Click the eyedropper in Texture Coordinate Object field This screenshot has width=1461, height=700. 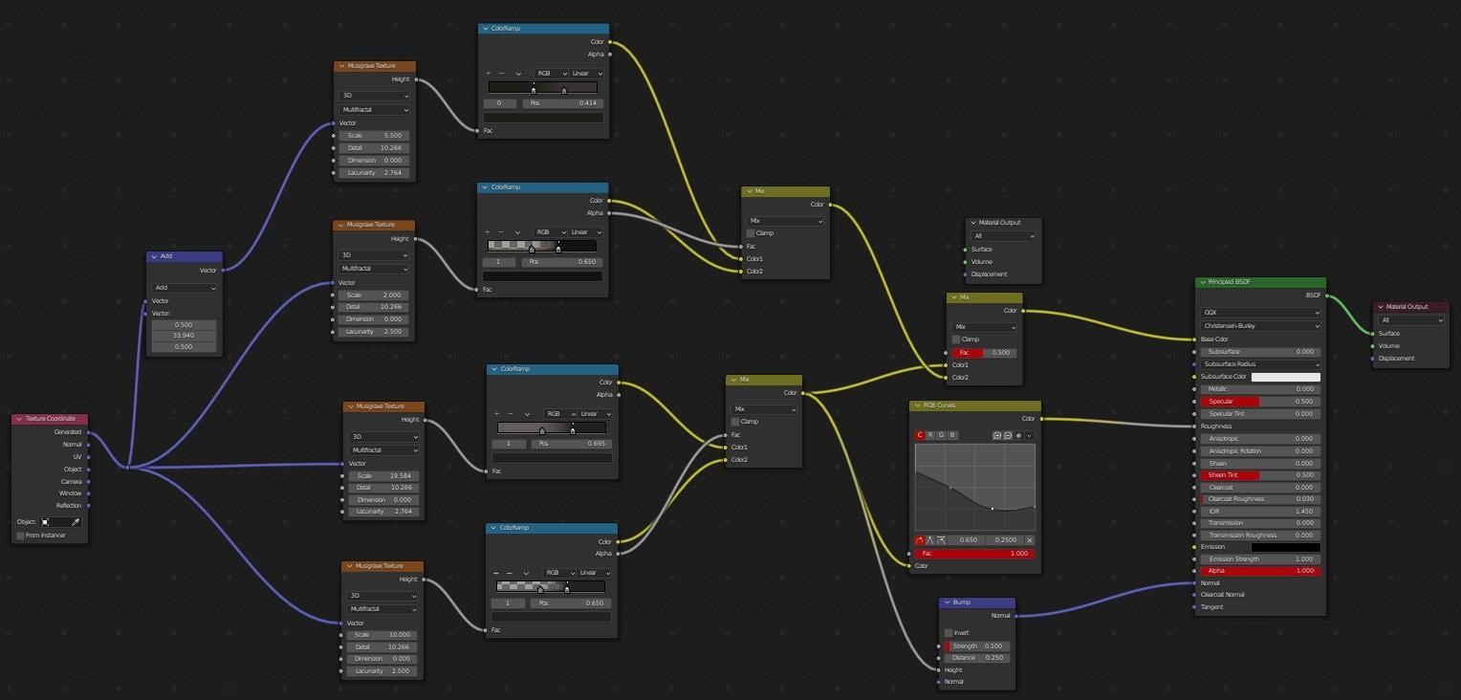tap(76, 522)
